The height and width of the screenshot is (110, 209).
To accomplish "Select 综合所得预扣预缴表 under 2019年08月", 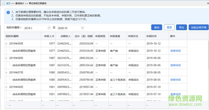I will (x=24, y=65).
